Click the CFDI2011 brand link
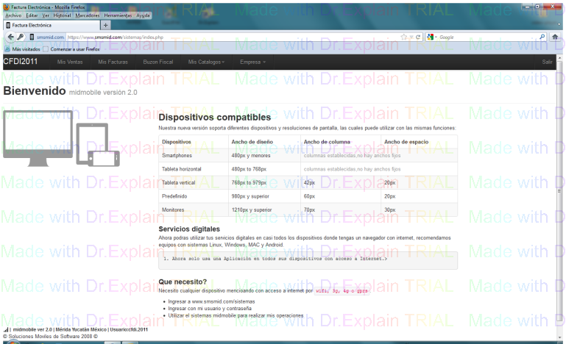 (21, 62)
